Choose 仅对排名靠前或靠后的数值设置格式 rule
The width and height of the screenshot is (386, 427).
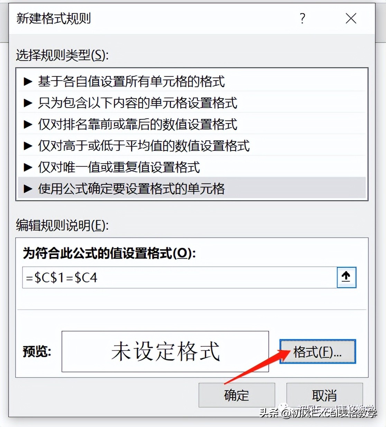[192, 125]
